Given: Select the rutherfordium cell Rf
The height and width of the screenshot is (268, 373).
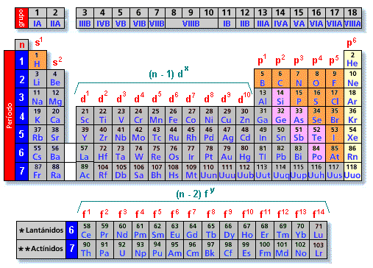Looking at the screenshot, I should click(103, 172).
